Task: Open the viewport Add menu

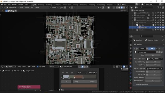Action: tap(32, 7)
